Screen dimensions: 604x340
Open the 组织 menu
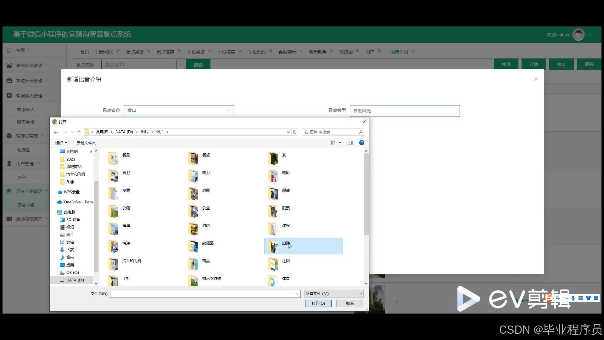pyautogui.click(x=61, y=143)
